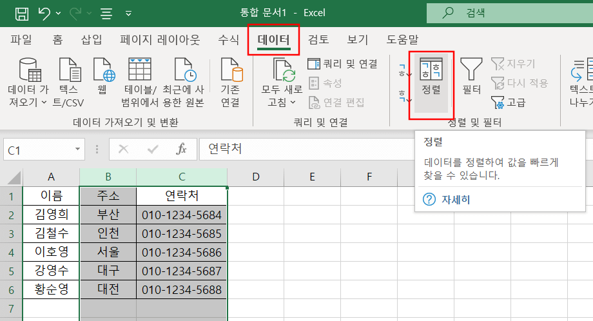Open the 데이터 가져오기 dropdown
This screenshot has height=321, width=593.
[x=28, y=82]
